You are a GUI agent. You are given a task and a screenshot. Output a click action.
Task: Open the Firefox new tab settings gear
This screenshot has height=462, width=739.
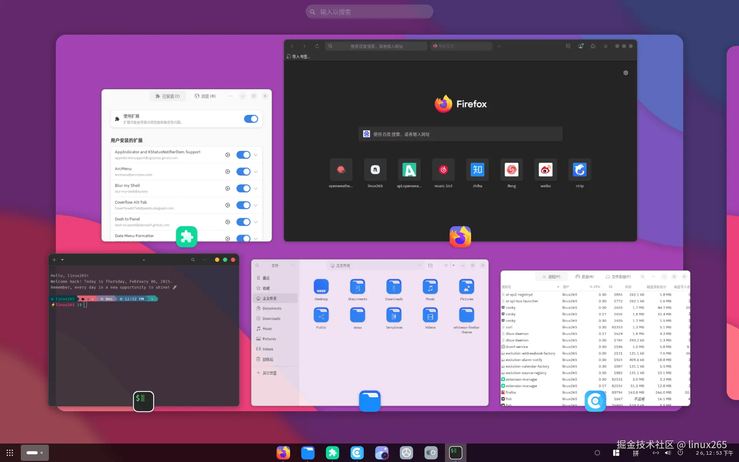pyautogui.click(x=625, y=72)
